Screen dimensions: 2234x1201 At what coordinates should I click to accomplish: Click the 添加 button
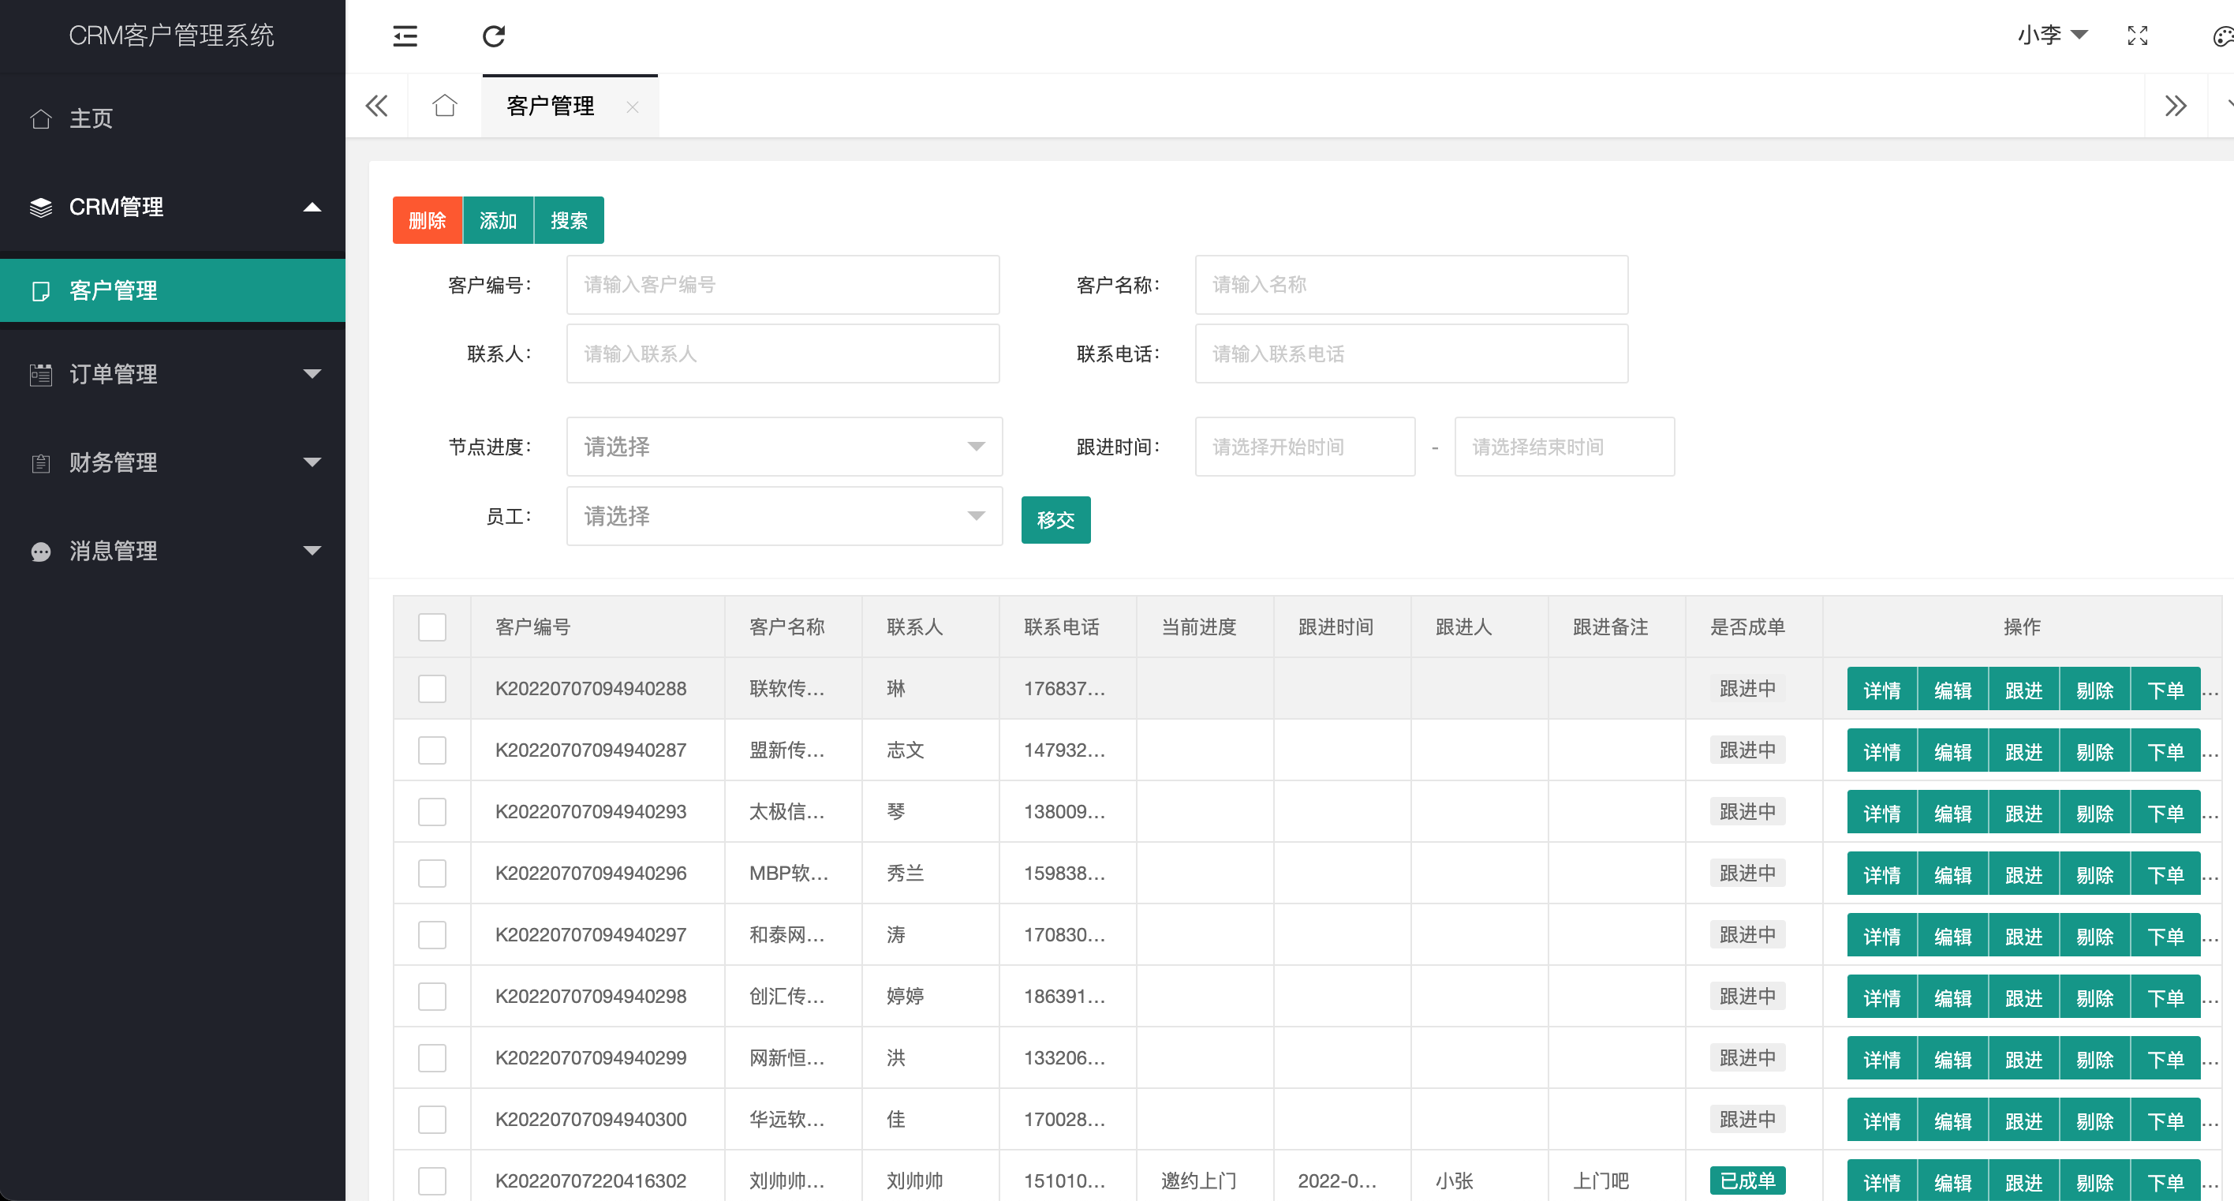pyautogui.click(x=499, y=220)
